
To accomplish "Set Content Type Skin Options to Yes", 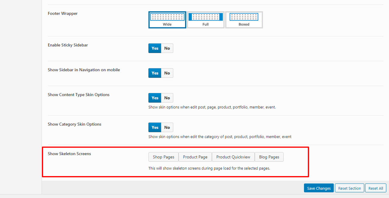I will click(155, 98).
